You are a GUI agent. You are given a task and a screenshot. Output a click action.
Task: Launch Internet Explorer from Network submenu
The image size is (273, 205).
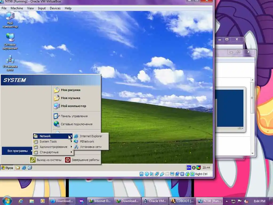pos(91,136)
